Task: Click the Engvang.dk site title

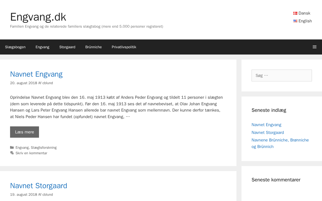Action: (x=38, y=17)
